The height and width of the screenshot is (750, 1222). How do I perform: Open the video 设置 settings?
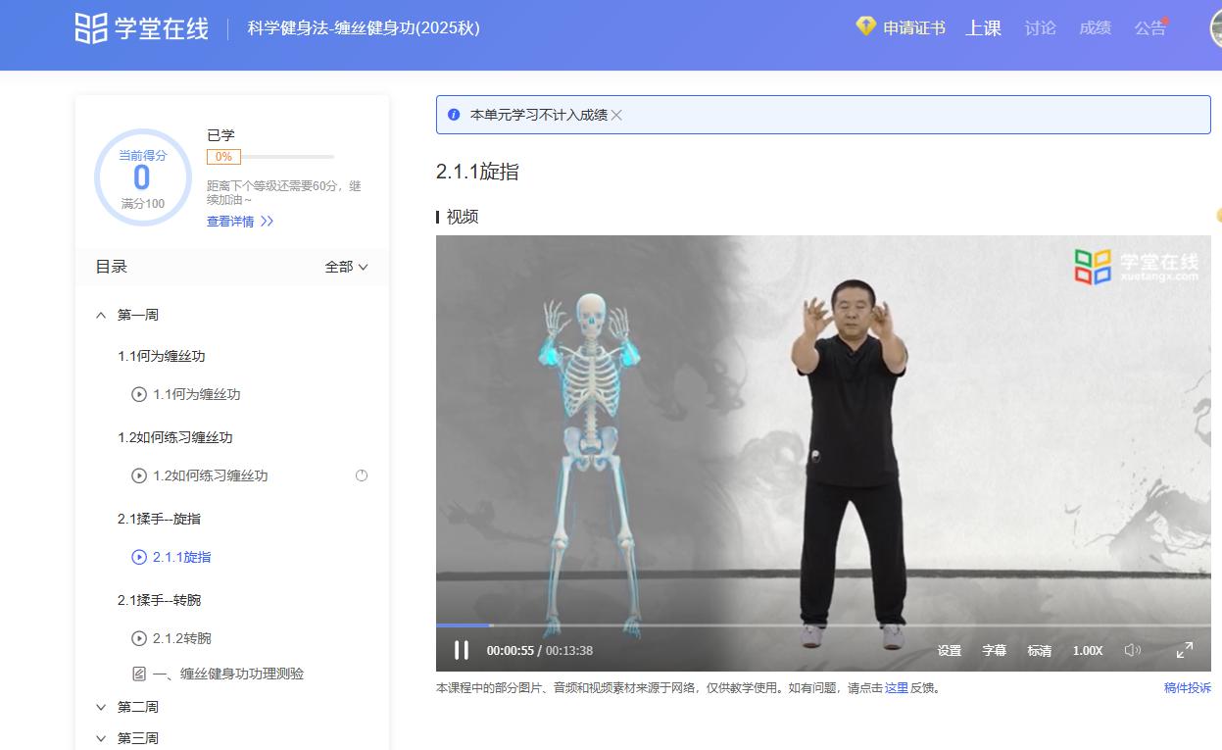tap(949, 650)
